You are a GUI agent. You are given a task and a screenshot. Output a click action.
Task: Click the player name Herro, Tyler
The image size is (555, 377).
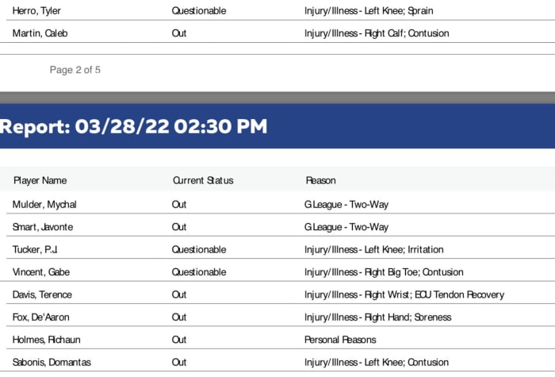click(36, 11)
